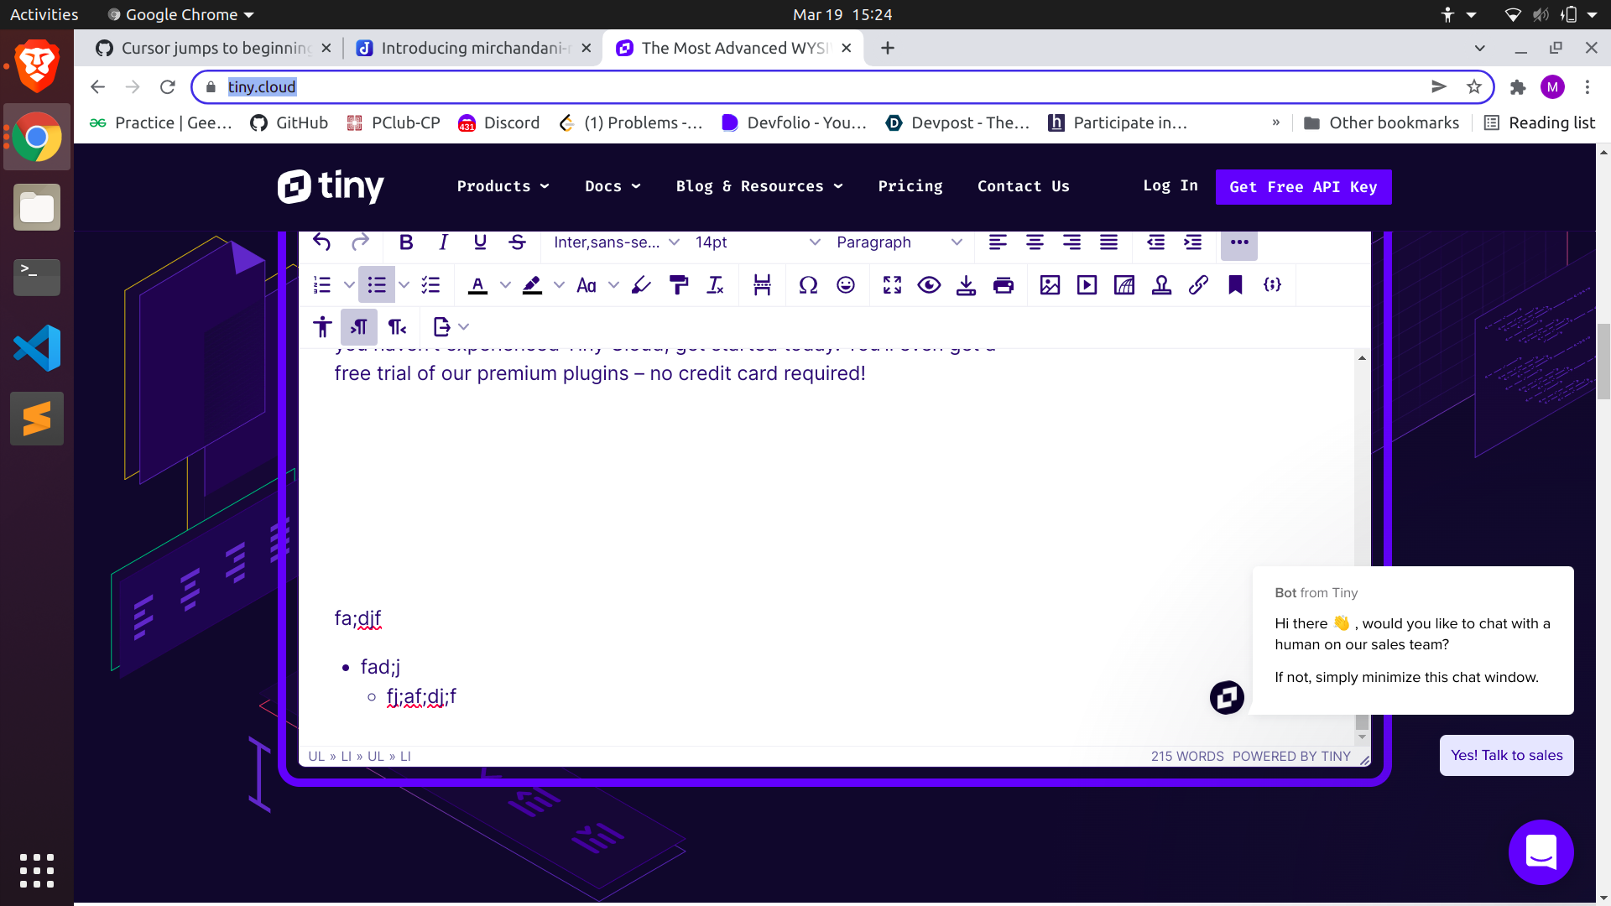Toggle bold formatting

(406, 242)
